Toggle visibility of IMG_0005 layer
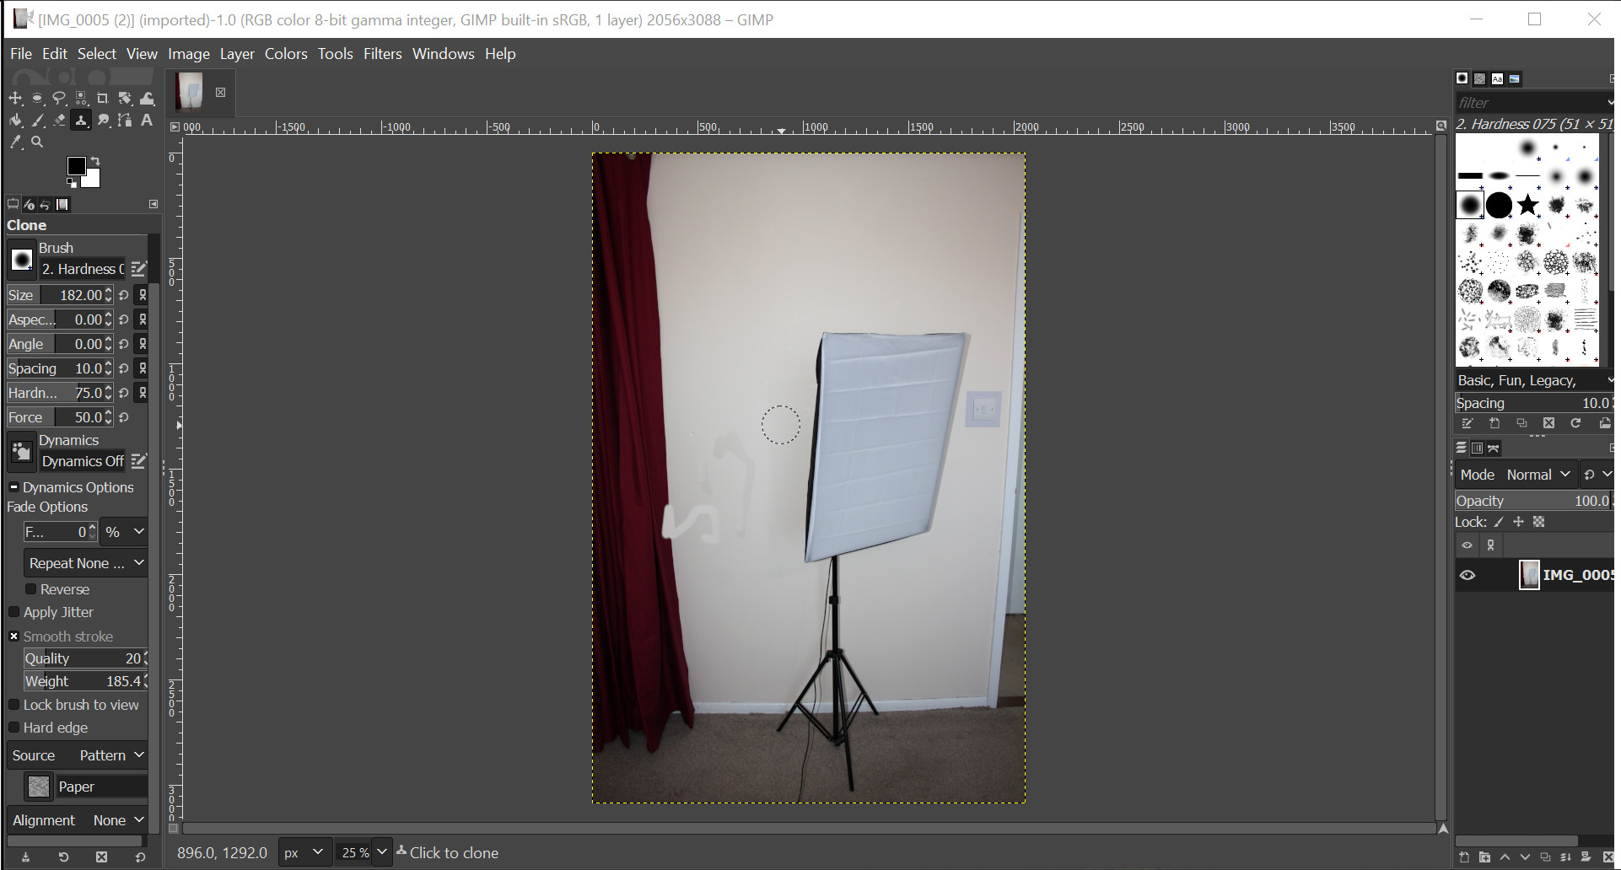 pyautogui.click(x=1468, y=575)
